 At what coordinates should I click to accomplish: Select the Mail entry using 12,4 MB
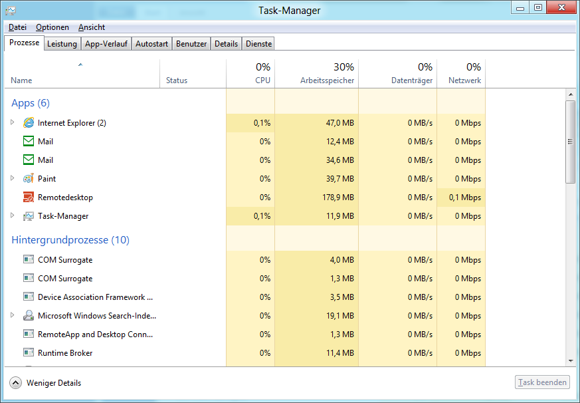tap(45, 142)
